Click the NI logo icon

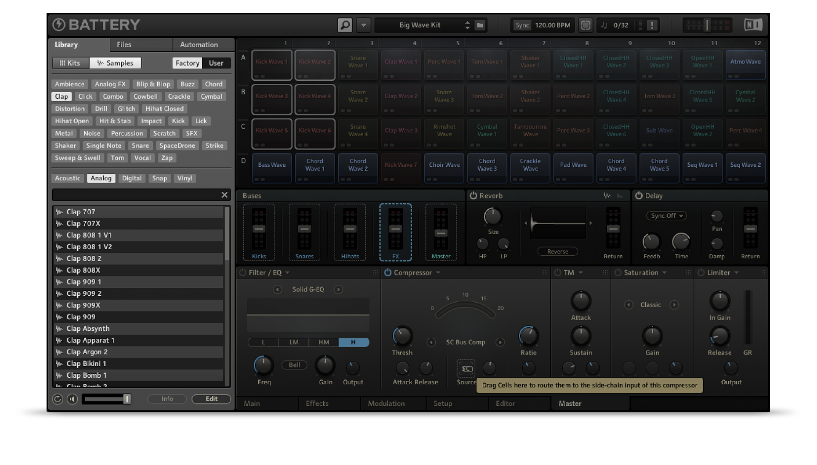pyautogui.click(x=753, y=25)
